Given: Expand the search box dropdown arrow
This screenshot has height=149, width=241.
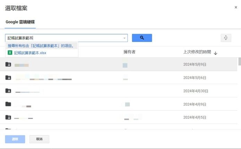Looking at the screenshot, I should point(124,38).
